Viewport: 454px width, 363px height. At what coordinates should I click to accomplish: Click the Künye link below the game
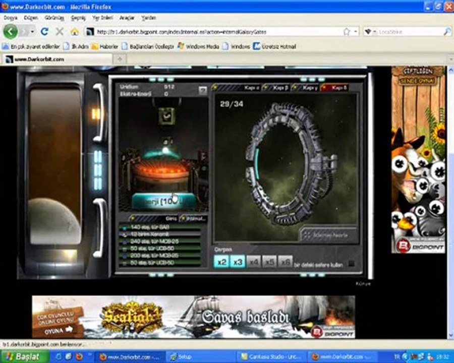(x=363, y=284)
